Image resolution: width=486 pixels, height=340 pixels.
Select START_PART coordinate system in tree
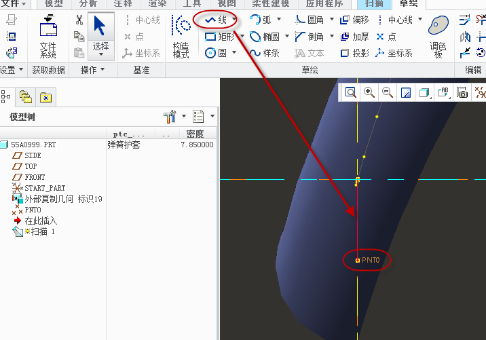[45, 188]
